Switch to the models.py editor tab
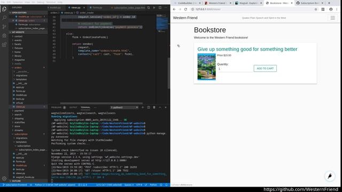Image resolution: width=342 pixels, height=192 pixels. tap(55, 7)
